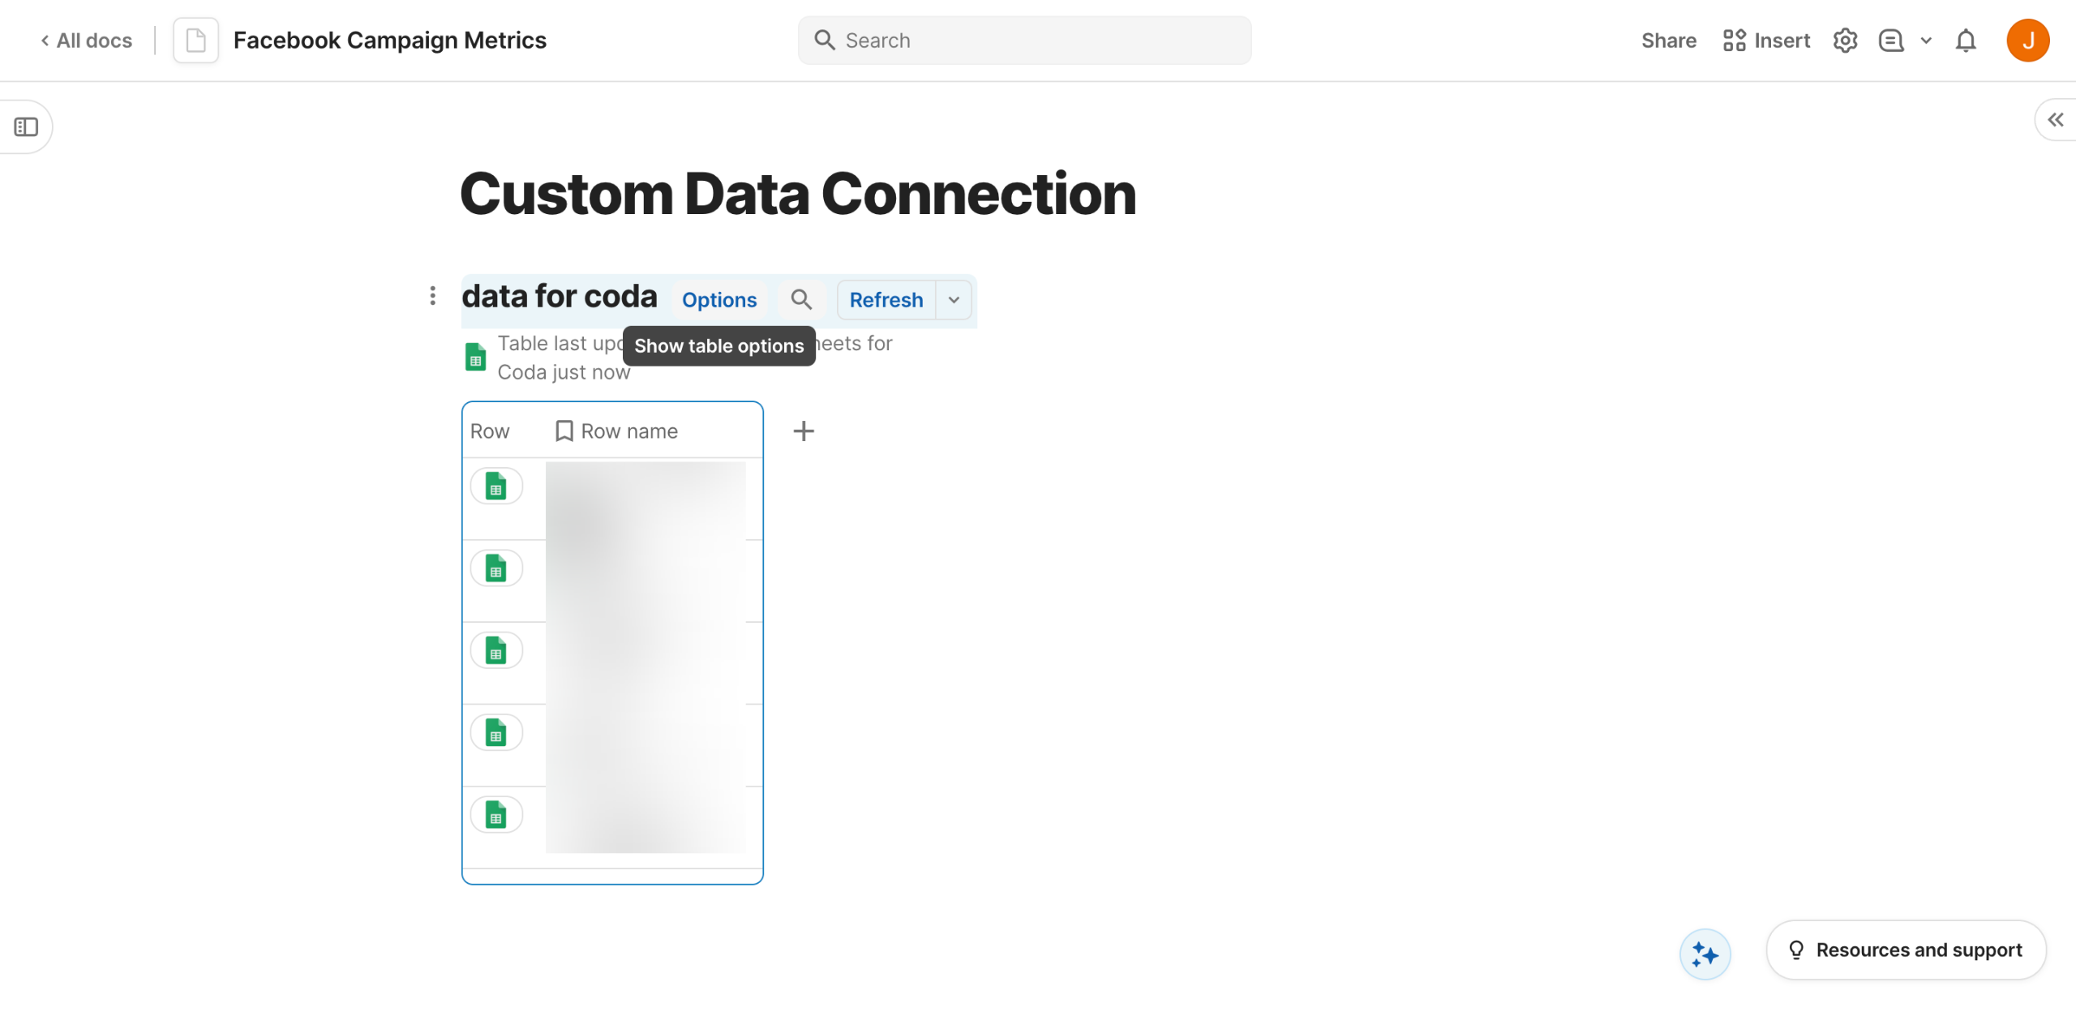Click the notifications bell icon
Screen dimensions: 2076x1012
point(1966,41)
